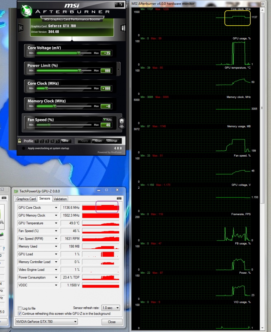Screen dimensions: 271x332
Task: Click the Reset button in Afterburner
Action: 98,141
